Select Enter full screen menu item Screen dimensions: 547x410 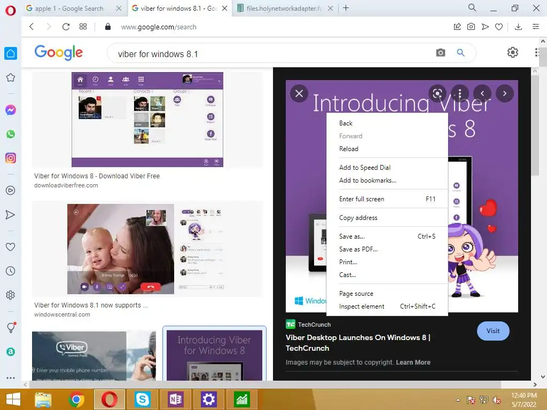point(387,199)
